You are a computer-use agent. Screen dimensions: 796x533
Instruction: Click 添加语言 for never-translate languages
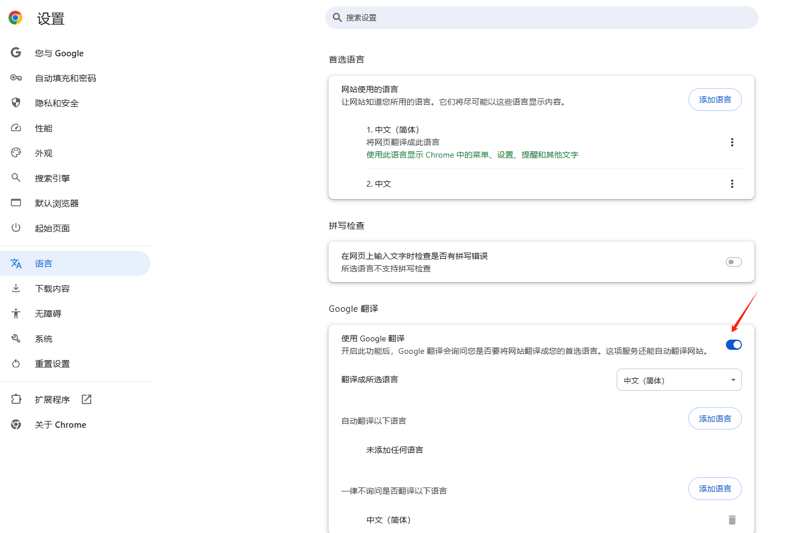click(715, 489)
